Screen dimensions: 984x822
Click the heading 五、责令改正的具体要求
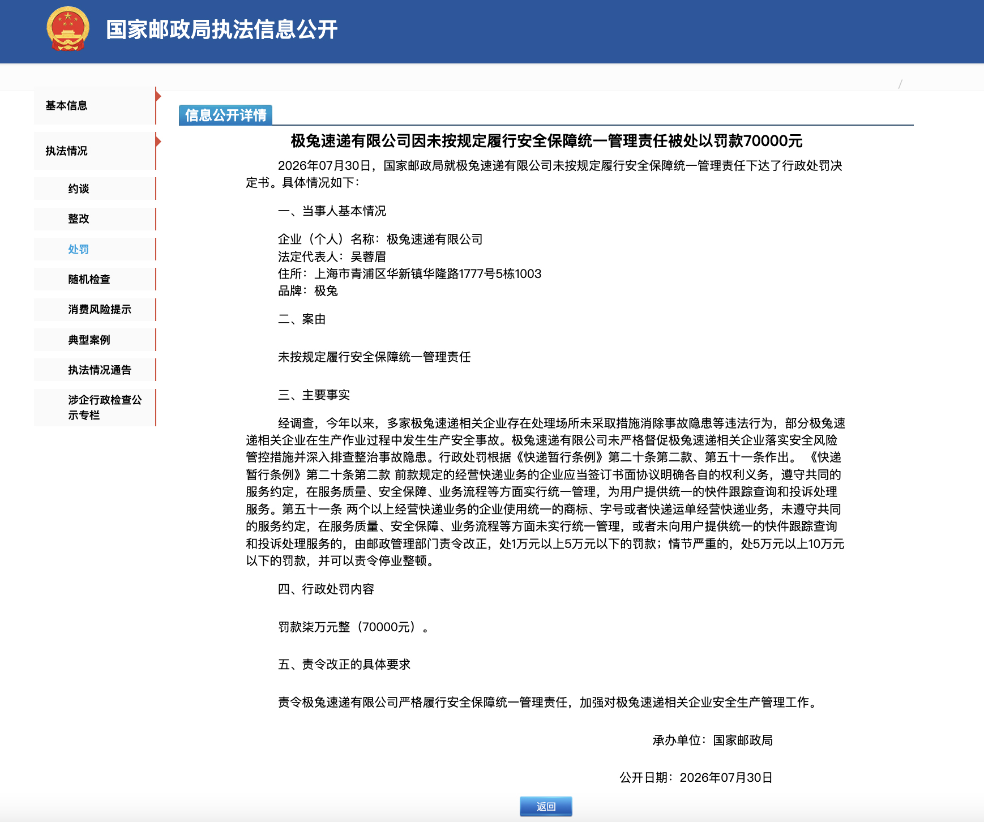click(344, 665)
